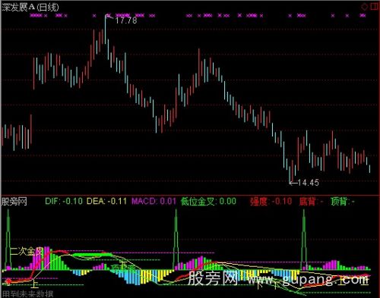Click the MACD: 0.01 readout

pyautogui.click(x=154, y=202)
